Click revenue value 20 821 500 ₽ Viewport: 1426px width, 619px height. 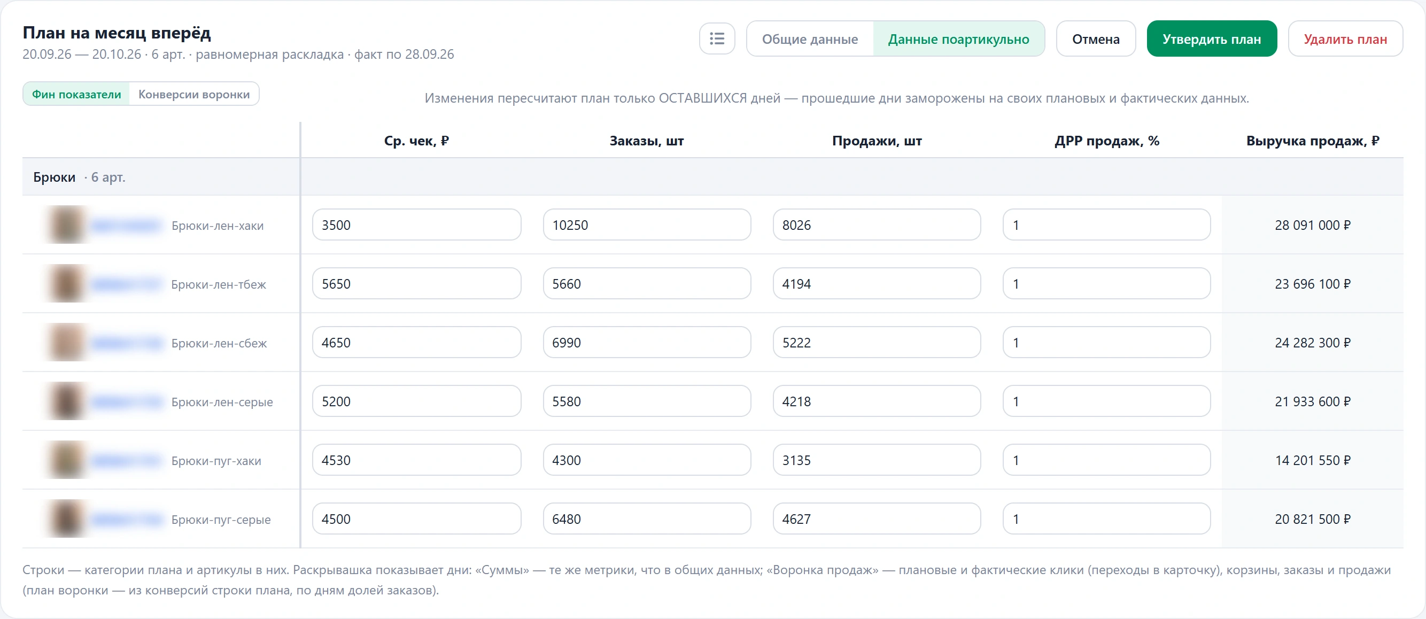pos(1313,519)
